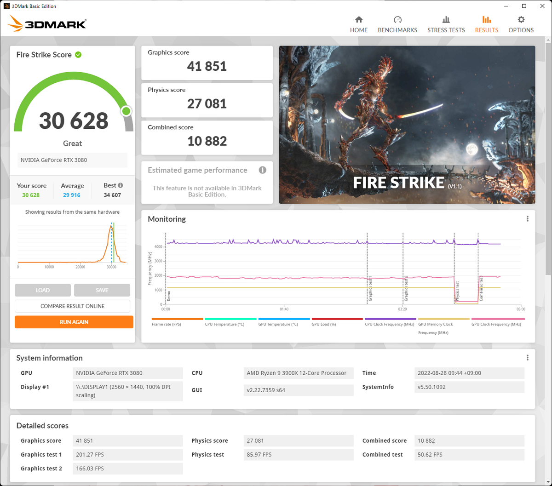Toggle the GPU Clock Frequency legend series
This screenshot has width=552, height=486.
[498, 322]
